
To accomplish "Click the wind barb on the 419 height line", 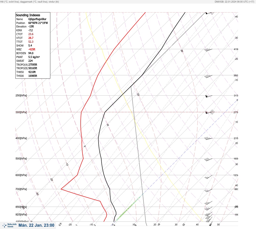I will coord(208,50).
